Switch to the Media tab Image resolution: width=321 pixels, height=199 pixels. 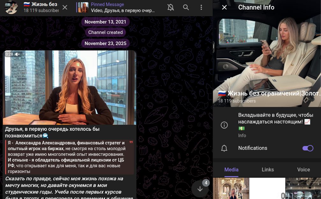click(231, 169)
